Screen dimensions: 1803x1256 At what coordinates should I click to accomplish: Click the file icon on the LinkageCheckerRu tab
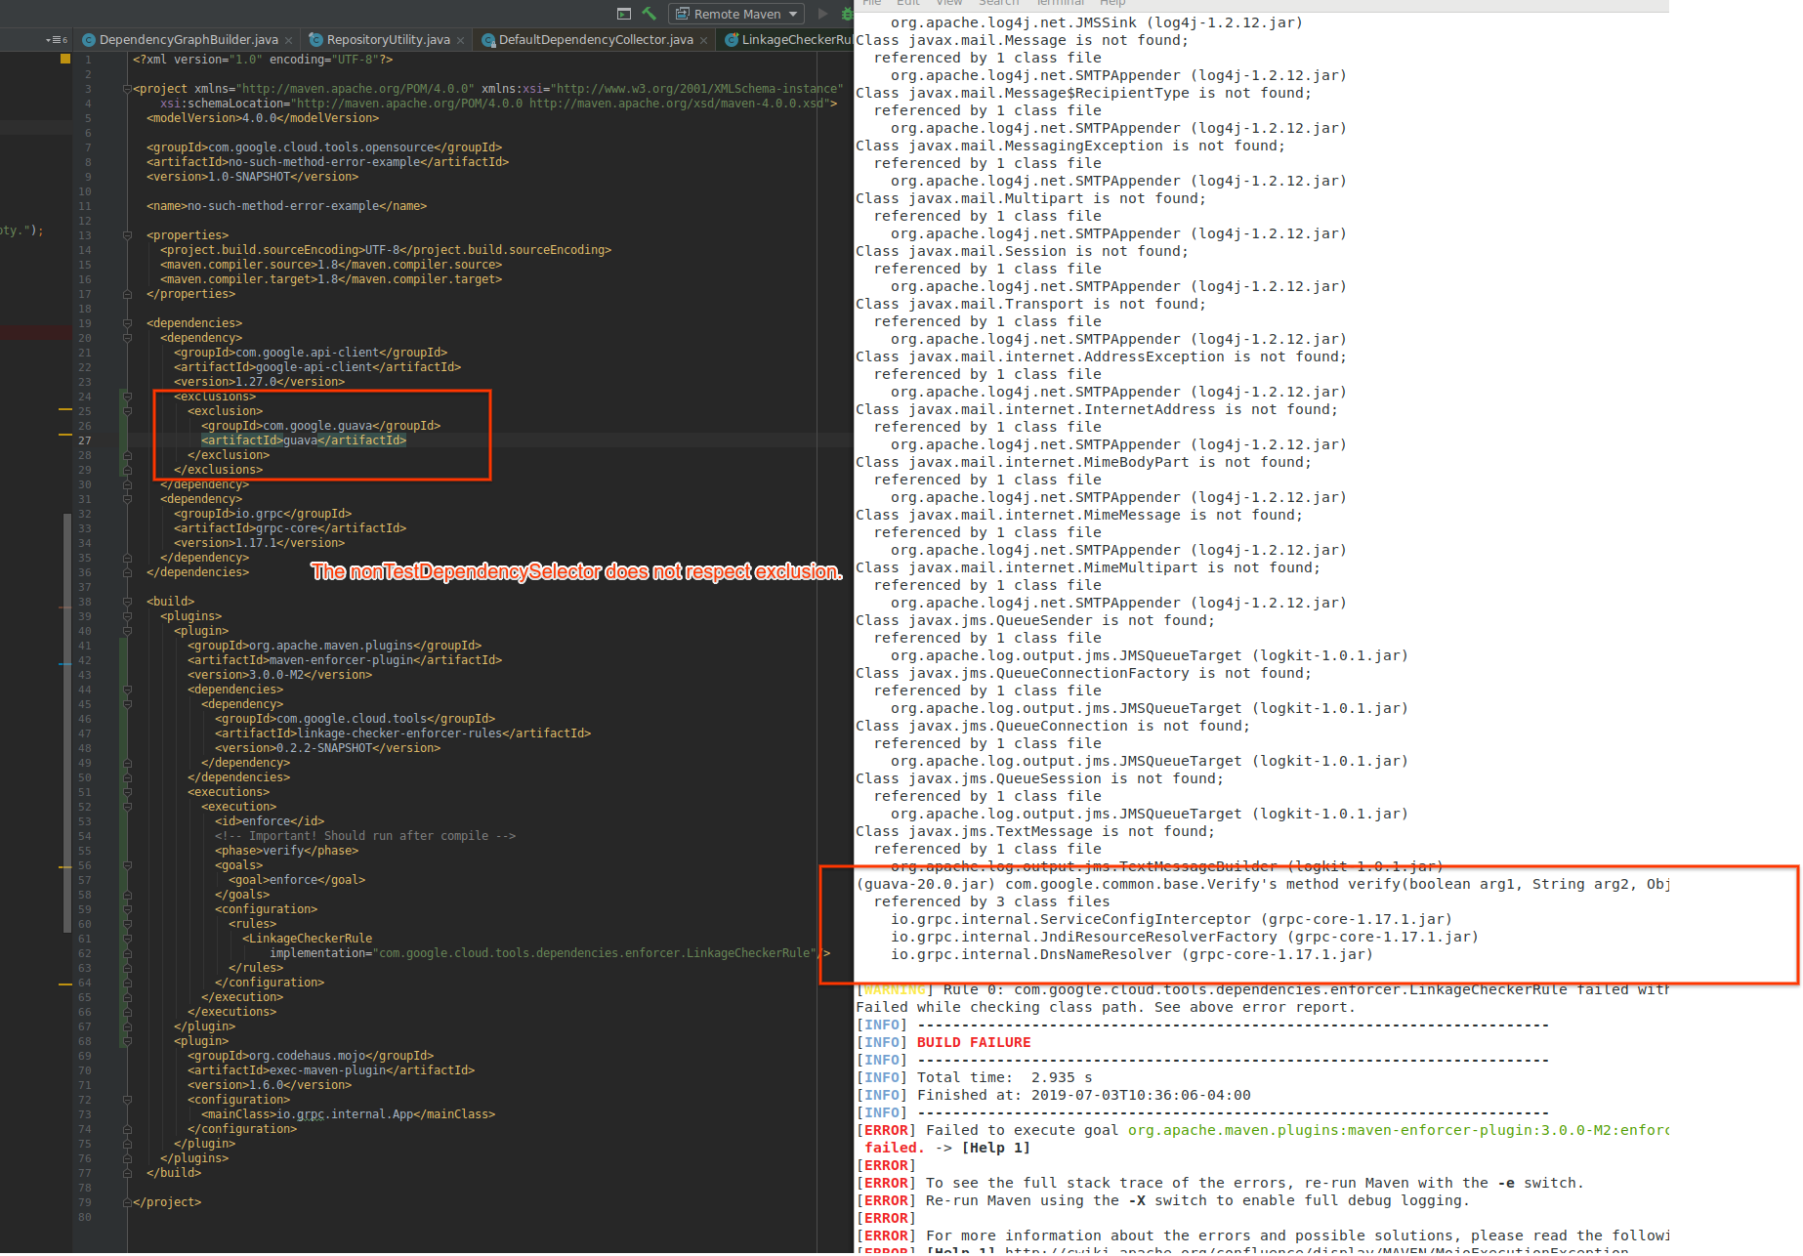731,39
